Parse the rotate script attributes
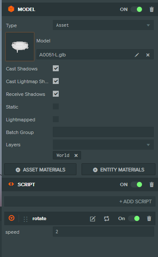Viewport: 158px width, 257px height. coord(106,218)
